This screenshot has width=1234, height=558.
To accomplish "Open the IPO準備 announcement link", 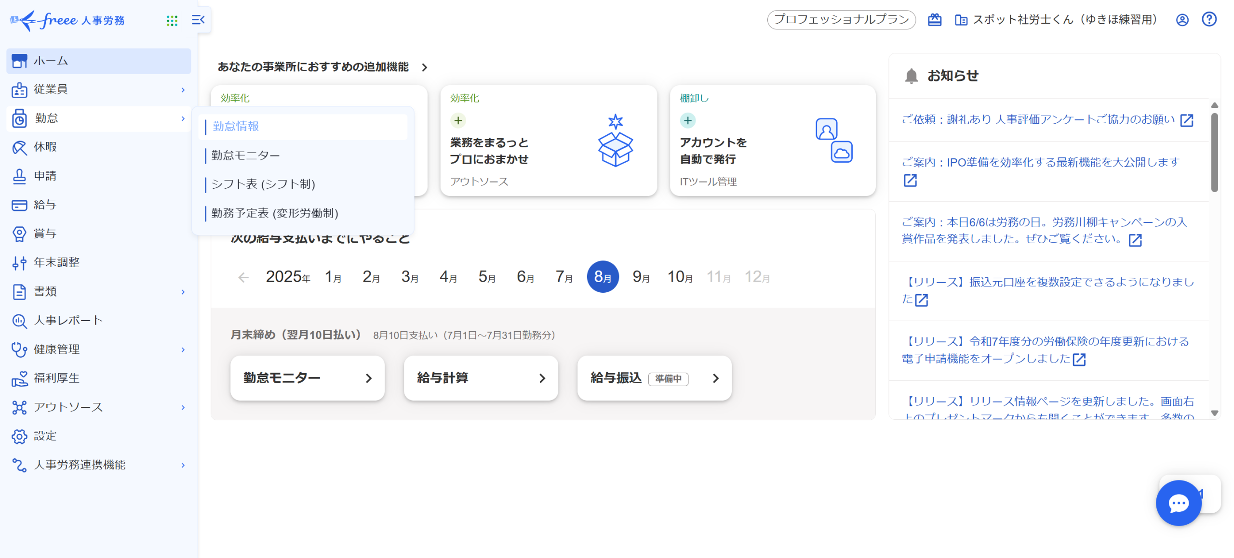I will coord(1040,162).
